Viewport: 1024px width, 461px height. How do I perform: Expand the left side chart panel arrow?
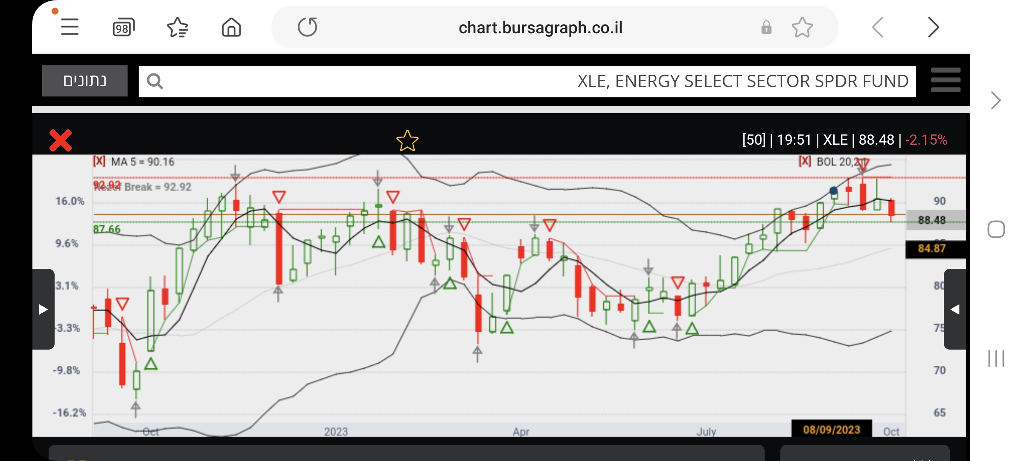(x=43, y=309)
